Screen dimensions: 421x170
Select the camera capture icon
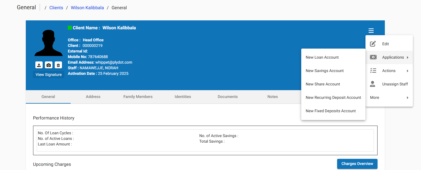(49, 65)
